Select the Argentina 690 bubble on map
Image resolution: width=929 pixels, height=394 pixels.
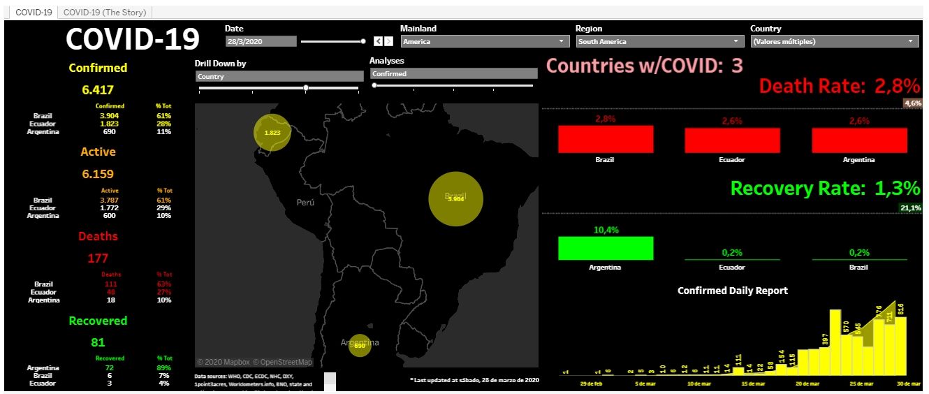click(x=359, y=345)
